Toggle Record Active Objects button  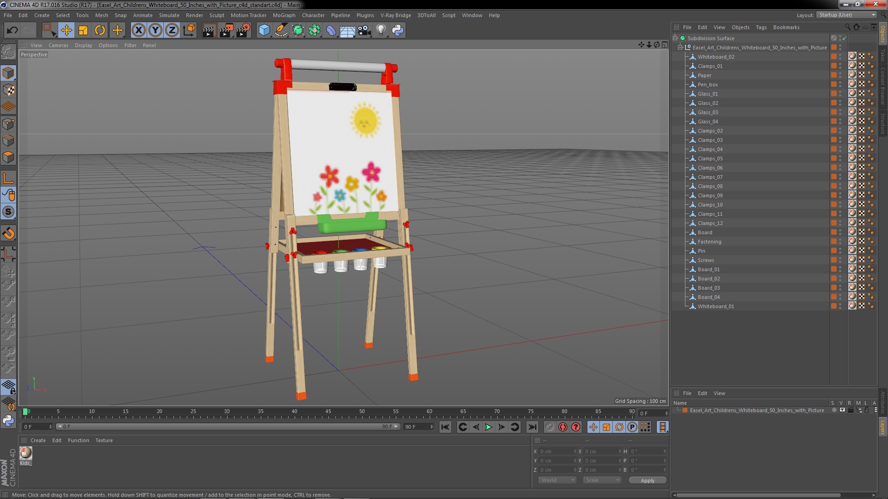[x=549, y=427]
